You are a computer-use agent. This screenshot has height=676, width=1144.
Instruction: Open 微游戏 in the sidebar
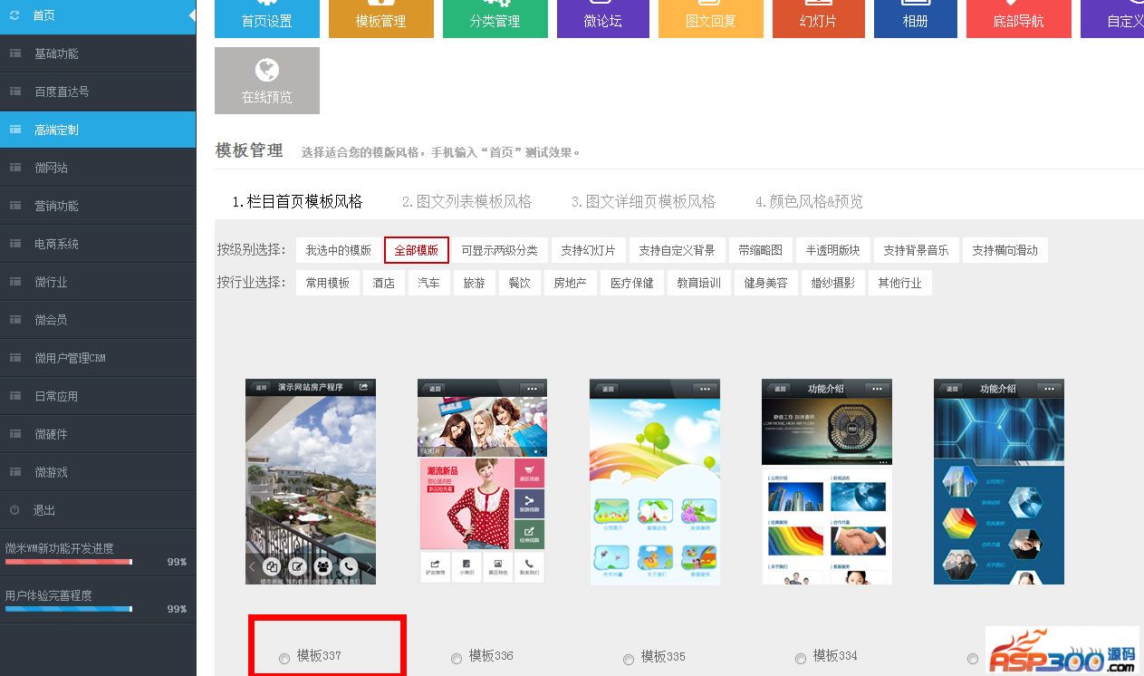[98, 472]
